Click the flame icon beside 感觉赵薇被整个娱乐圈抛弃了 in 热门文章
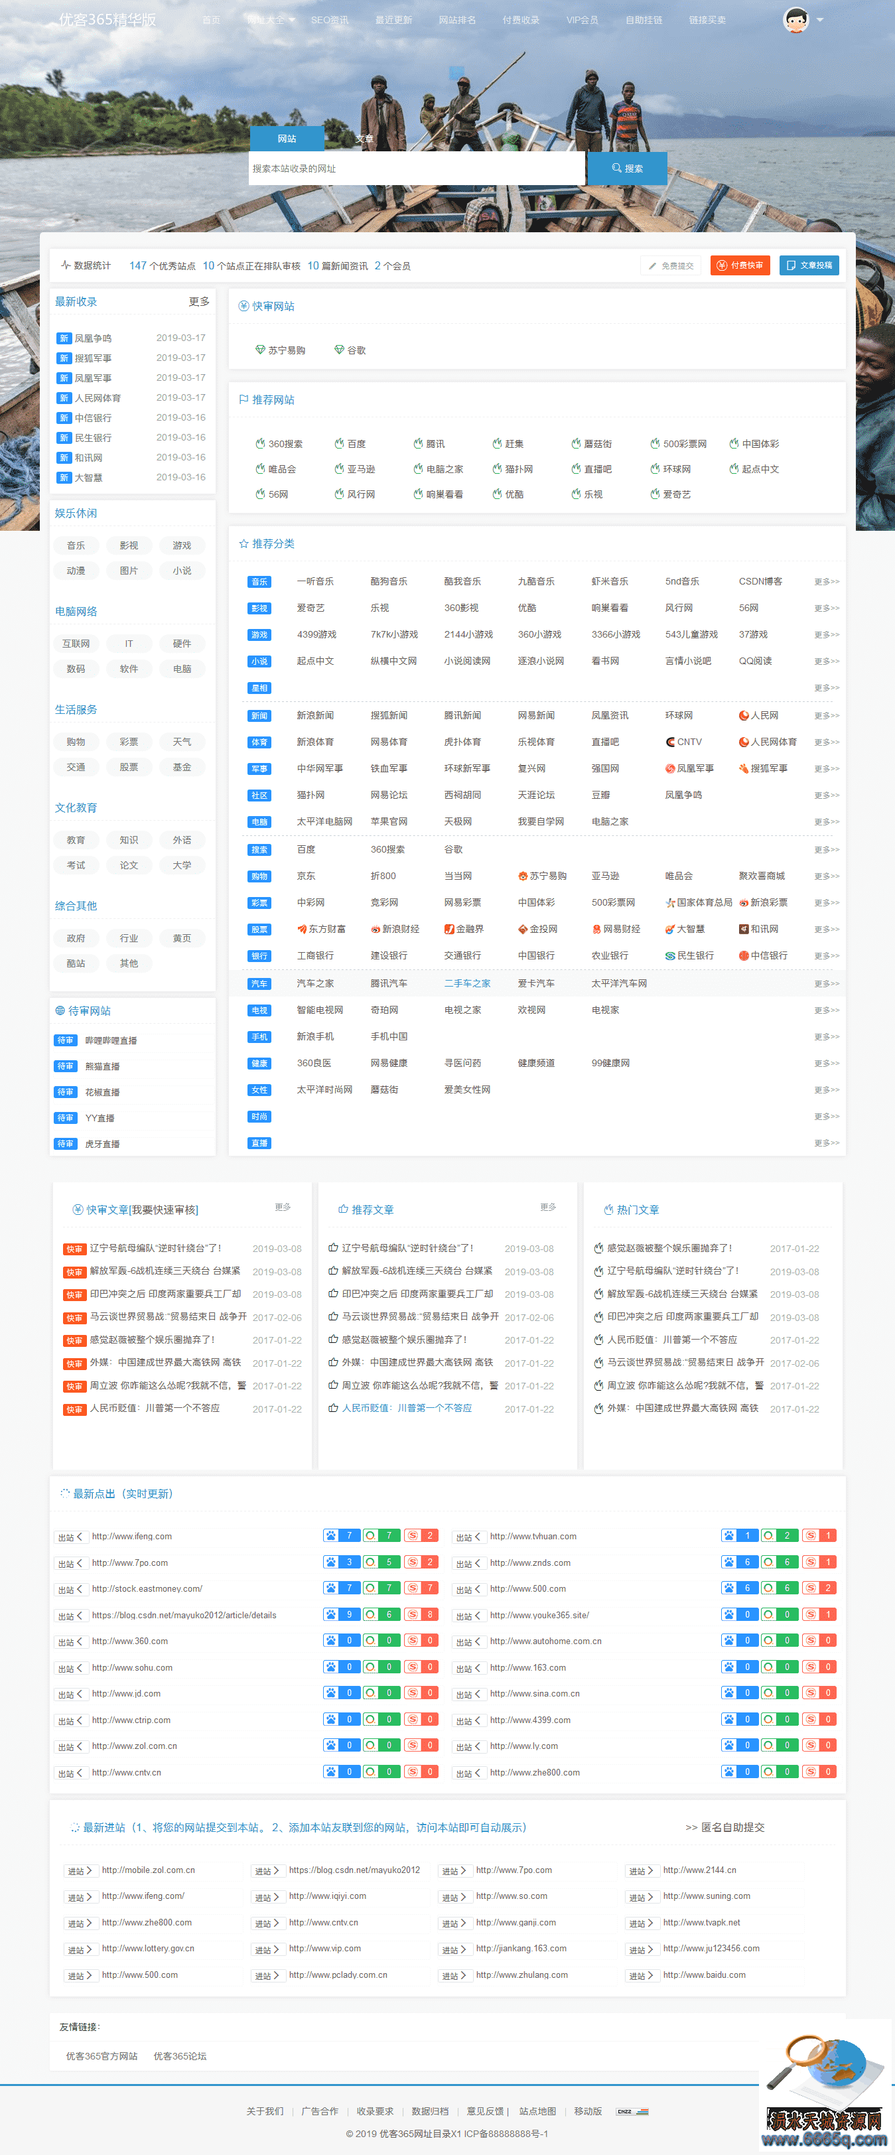 tap(598, 1248)
